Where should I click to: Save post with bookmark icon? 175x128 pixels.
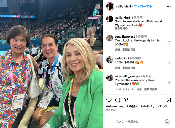click(x=169, y=100)
